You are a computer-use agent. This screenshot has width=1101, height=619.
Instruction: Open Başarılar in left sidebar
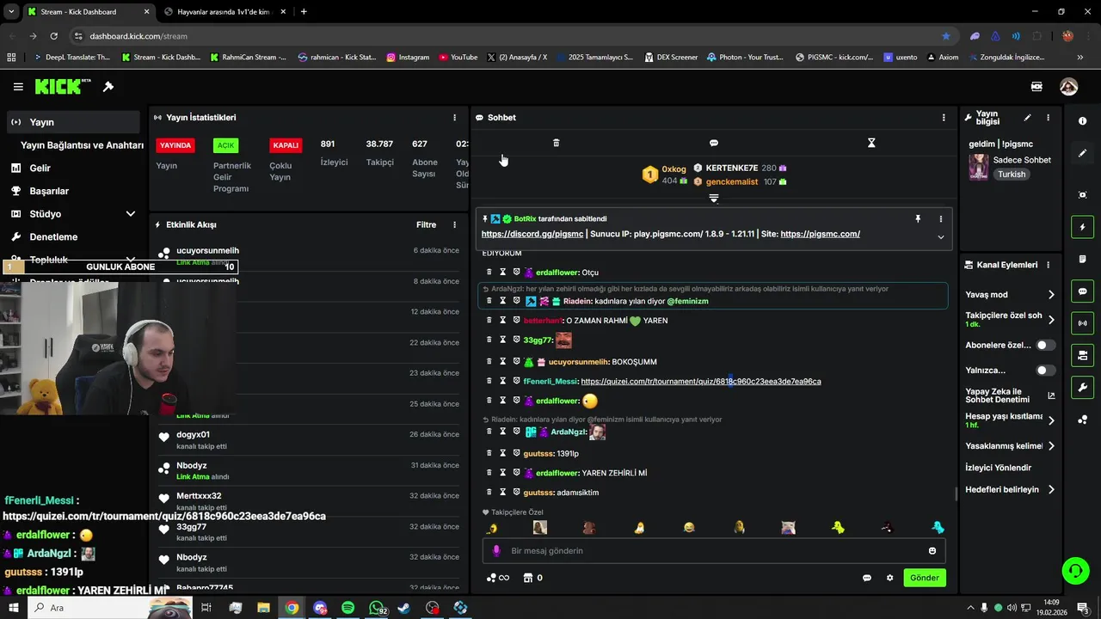click(73, 191)
